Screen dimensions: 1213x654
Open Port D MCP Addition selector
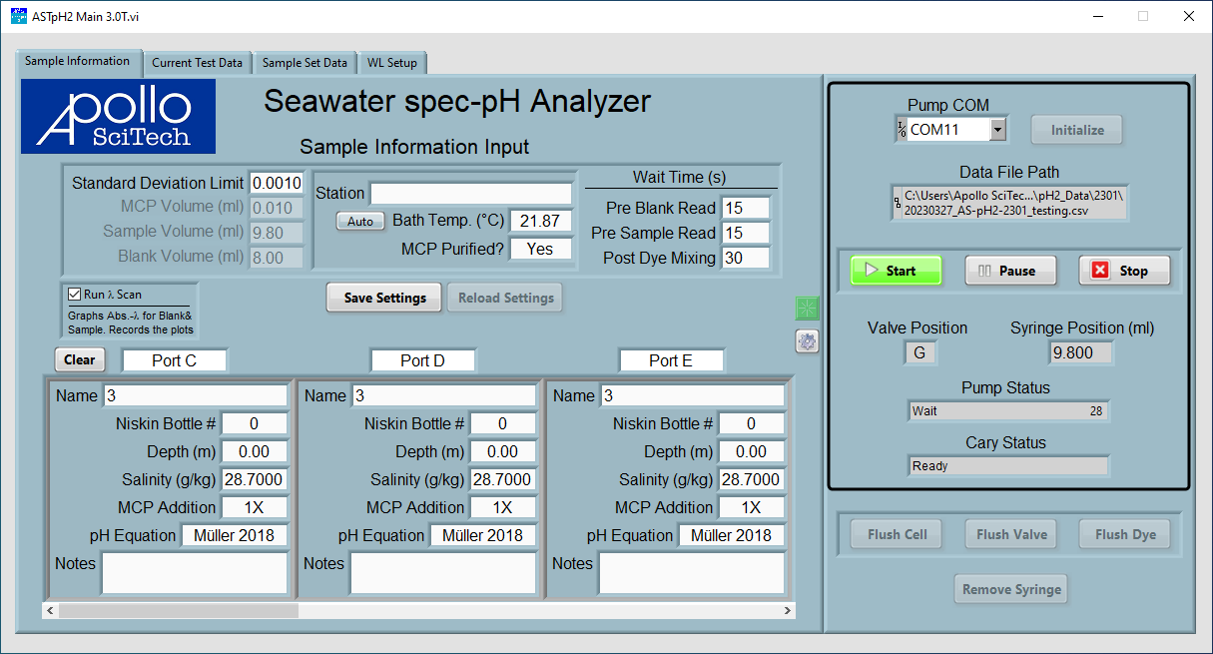(502, 507)
